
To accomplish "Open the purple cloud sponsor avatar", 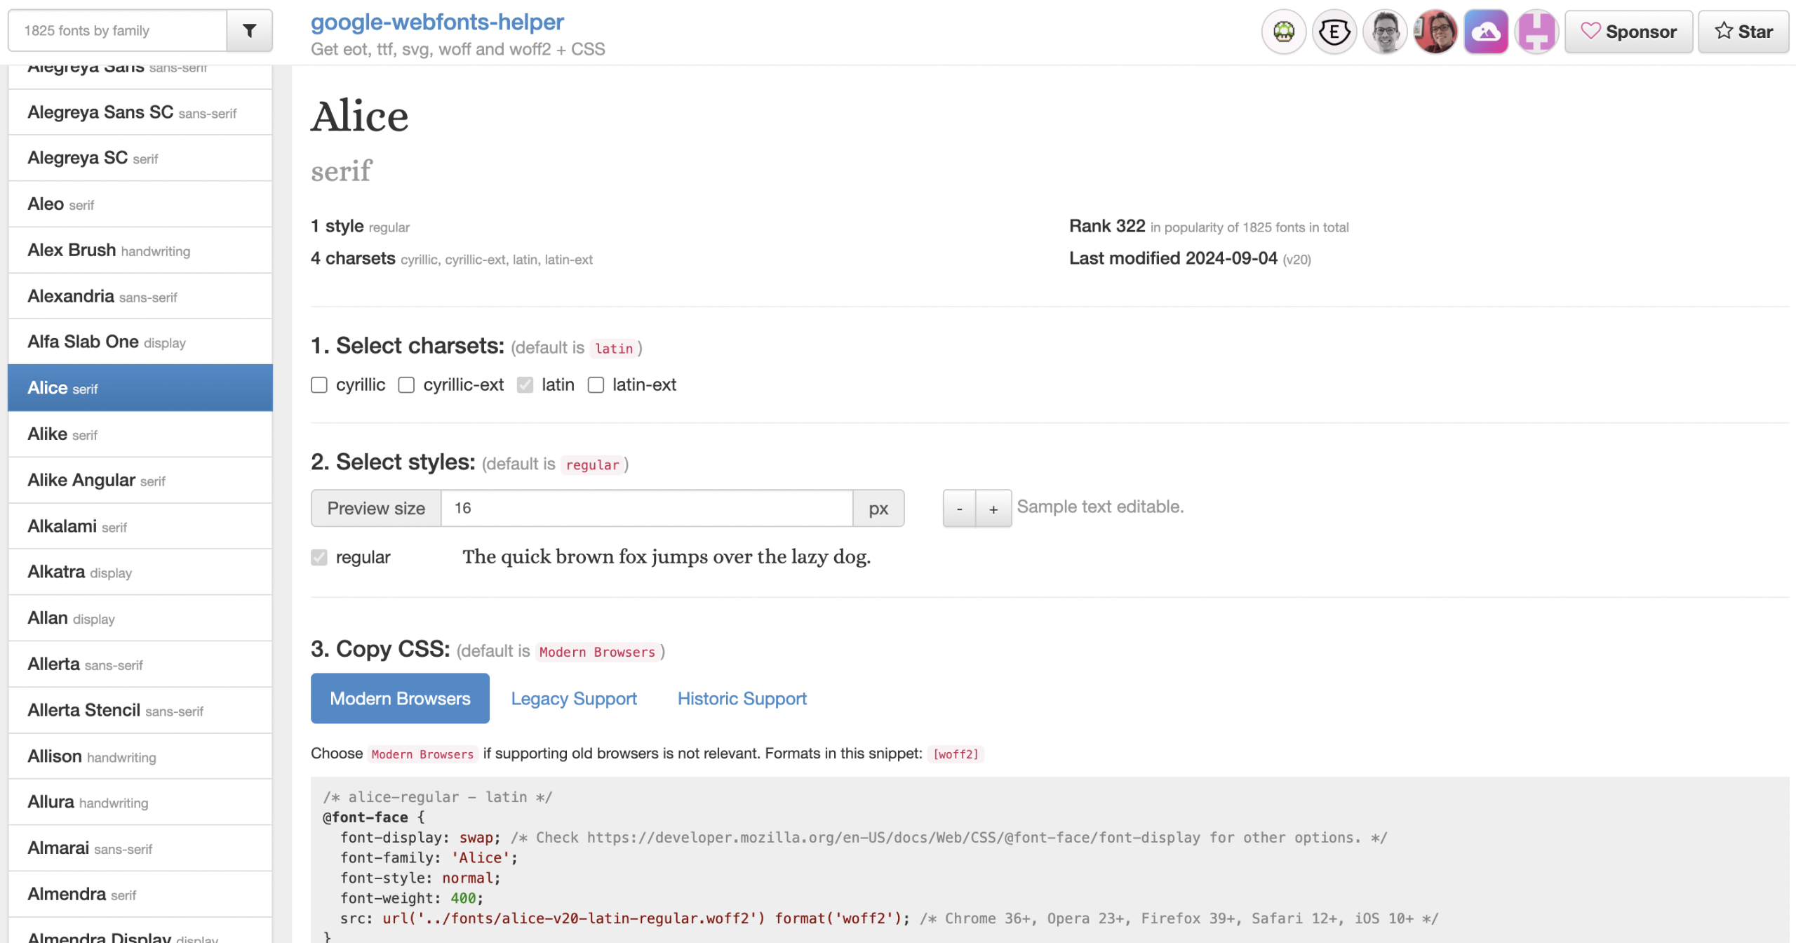I will [1486, 32].
